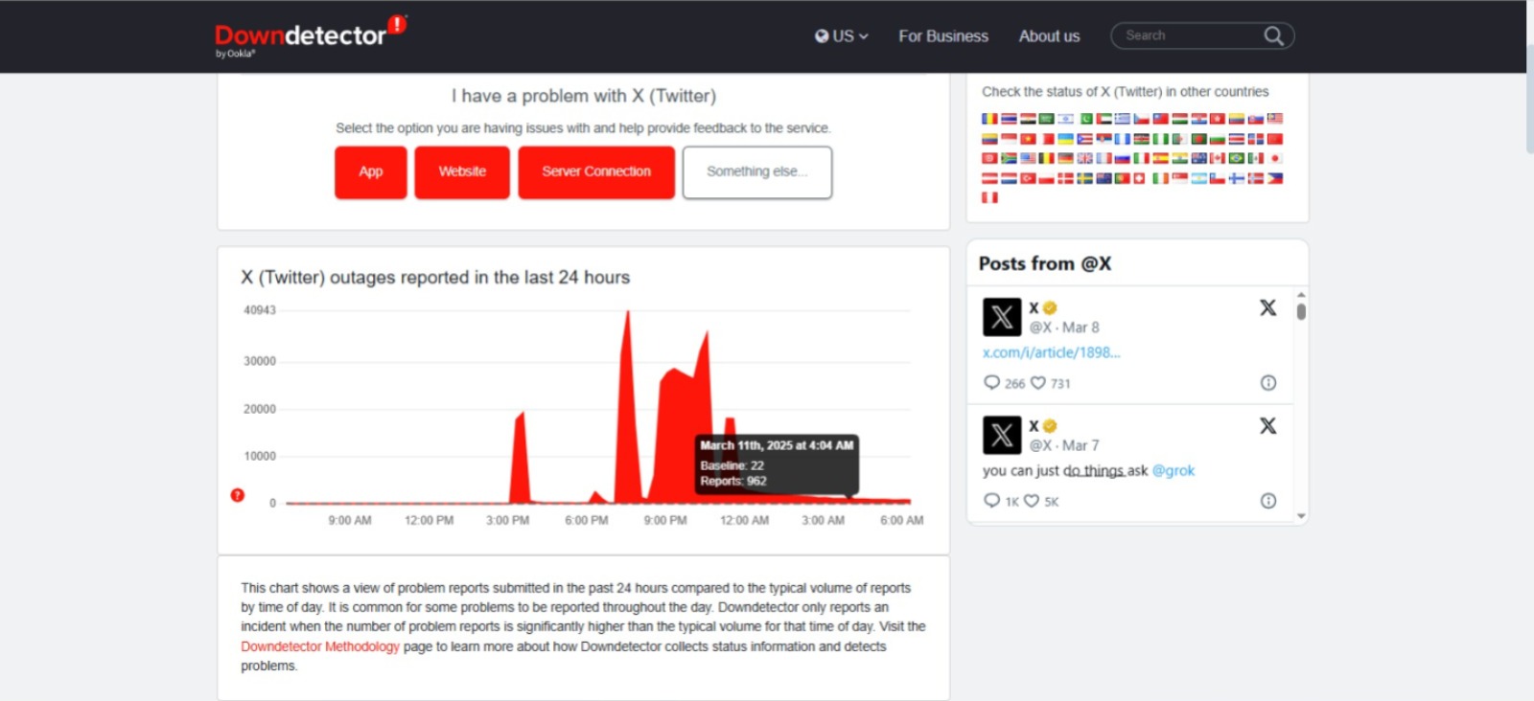Click the X avatar on the Mar 7 post

pos(1002,435)
